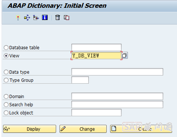177x137 pixels.
Task: Click into the Database table input field
Action: click(96, 47)
